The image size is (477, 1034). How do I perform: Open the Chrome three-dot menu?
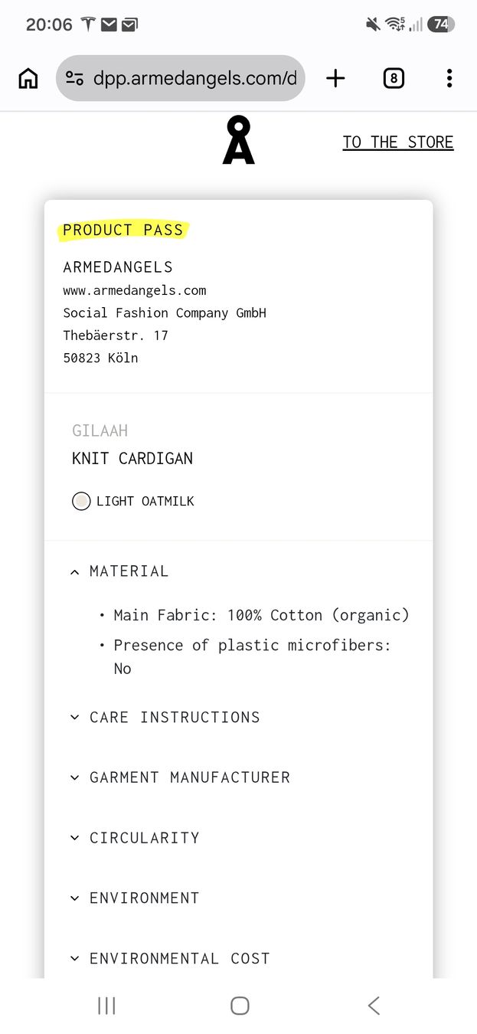click(449, 78)
